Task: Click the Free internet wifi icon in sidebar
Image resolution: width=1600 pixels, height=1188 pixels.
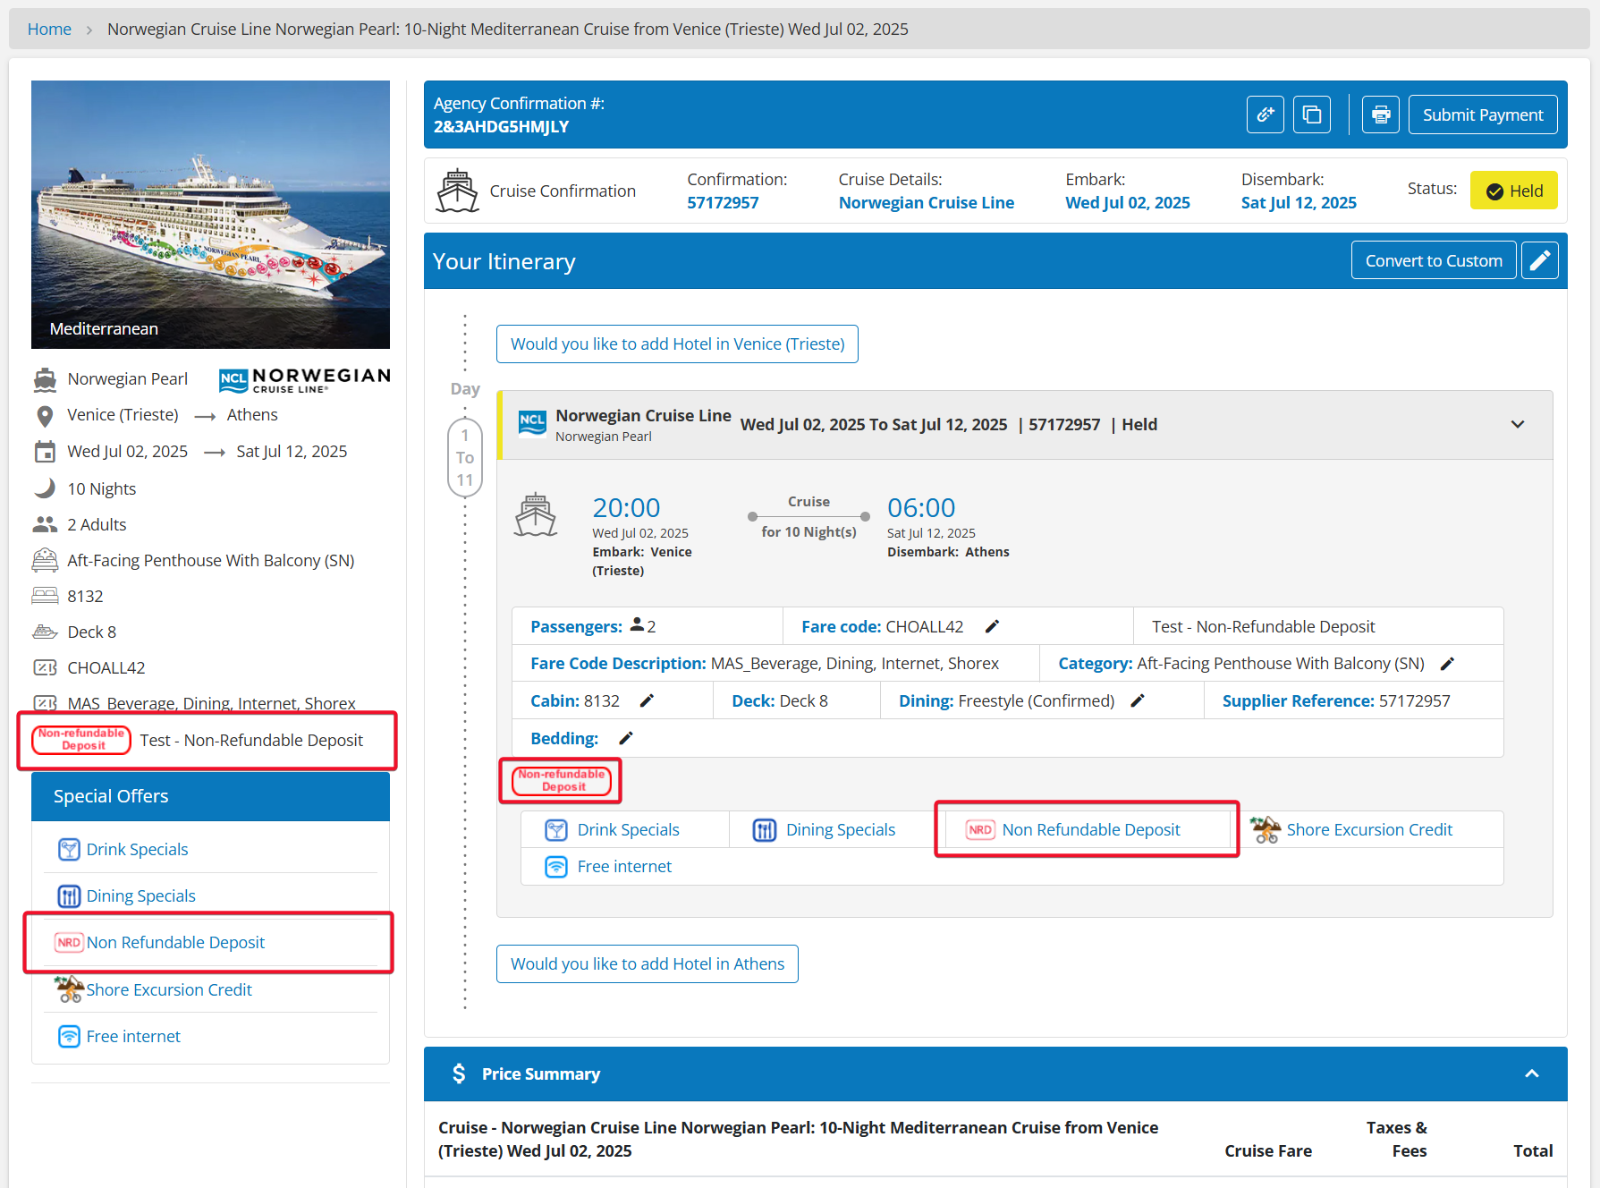Action: click(x=69, y=1036)
